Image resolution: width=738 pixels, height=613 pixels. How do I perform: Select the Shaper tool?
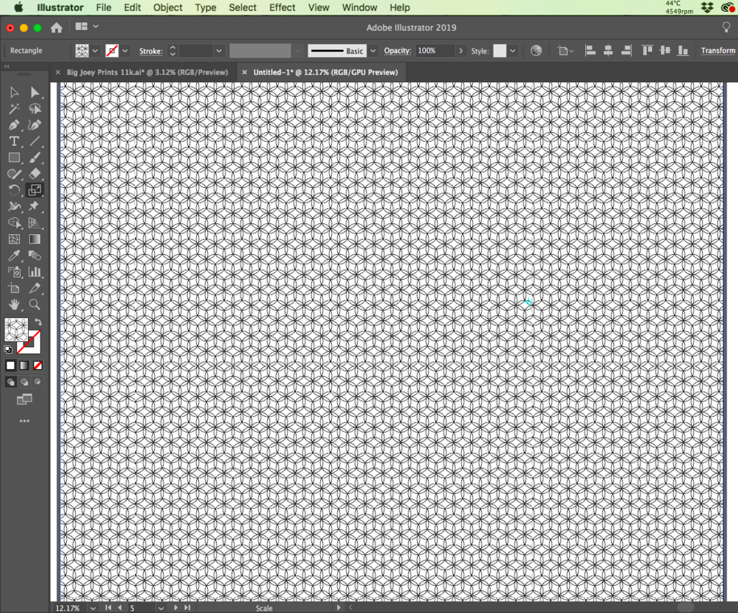point(14,174)
